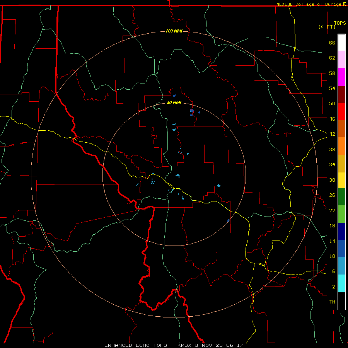Click the "54" legend value

point(332,88)
